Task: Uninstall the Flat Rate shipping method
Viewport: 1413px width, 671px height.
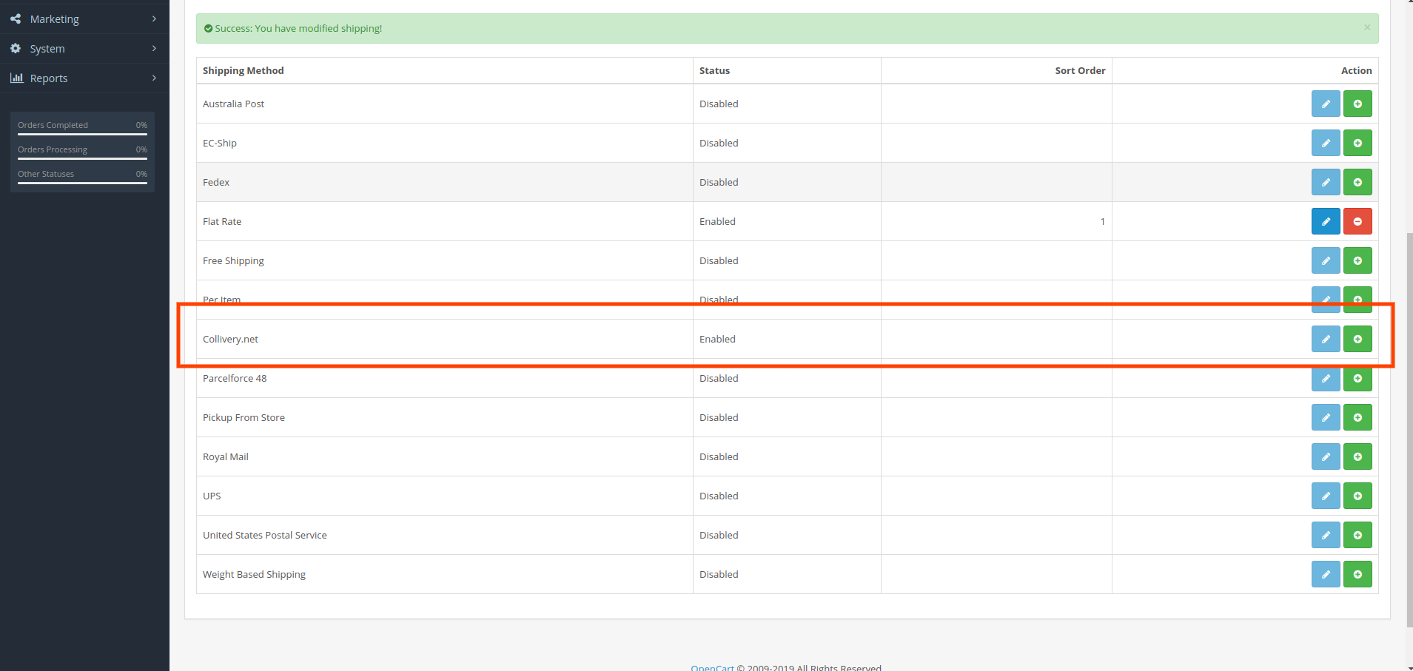Action: [x=1357, y=221]
